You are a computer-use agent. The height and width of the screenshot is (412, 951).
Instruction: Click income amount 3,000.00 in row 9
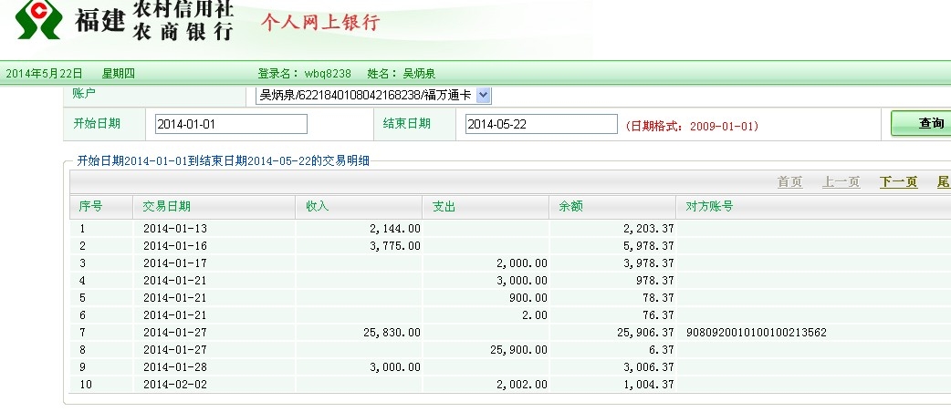click(x=395, y=367)
